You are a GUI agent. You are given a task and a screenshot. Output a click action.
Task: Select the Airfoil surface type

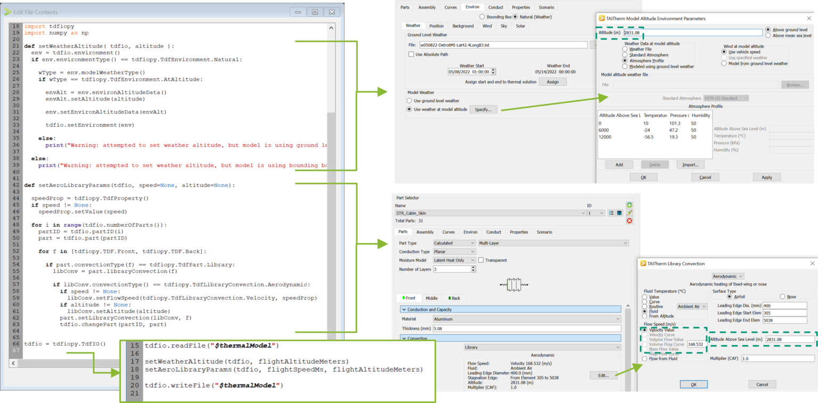click(730, 297)
